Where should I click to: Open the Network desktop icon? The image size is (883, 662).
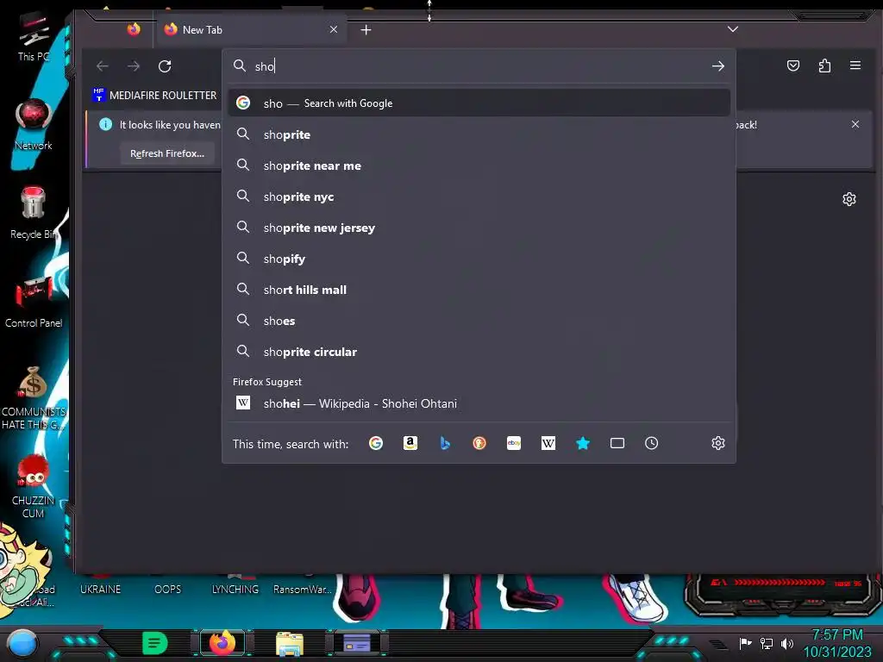click(x=34, y=124)
